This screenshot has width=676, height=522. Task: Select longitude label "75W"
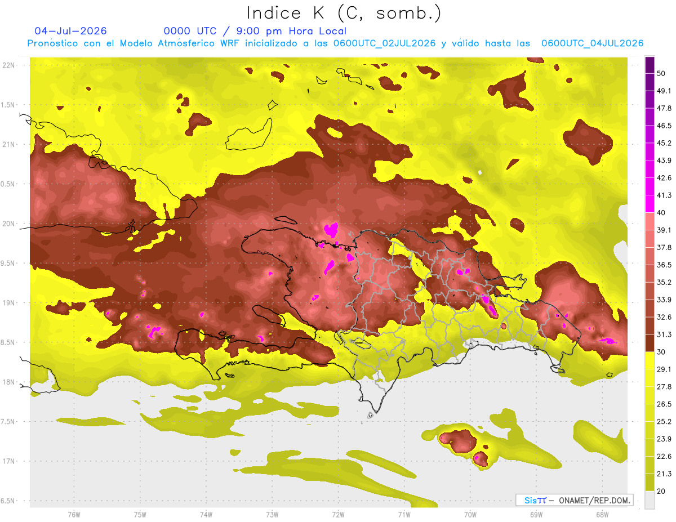point(140,514)
